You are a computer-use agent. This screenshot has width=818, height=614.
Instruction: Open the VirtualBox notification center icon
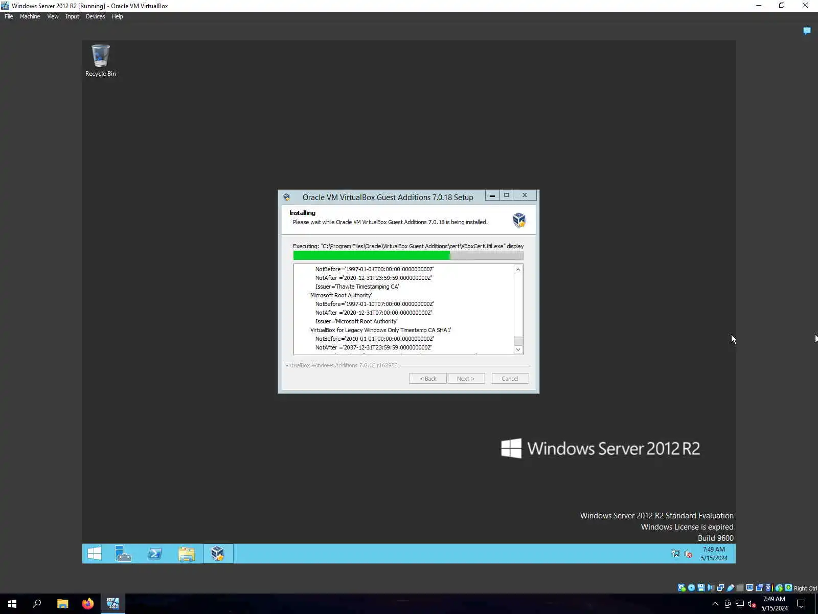(x=807, y=31)
